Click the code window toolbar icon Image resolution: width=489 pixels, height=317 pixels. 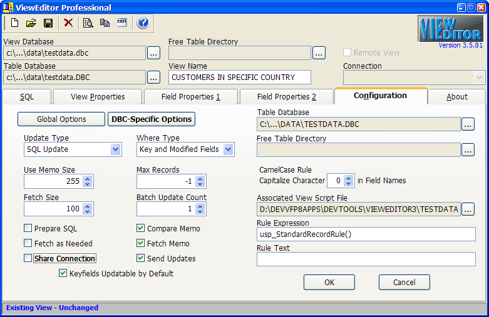coord(122,23)
